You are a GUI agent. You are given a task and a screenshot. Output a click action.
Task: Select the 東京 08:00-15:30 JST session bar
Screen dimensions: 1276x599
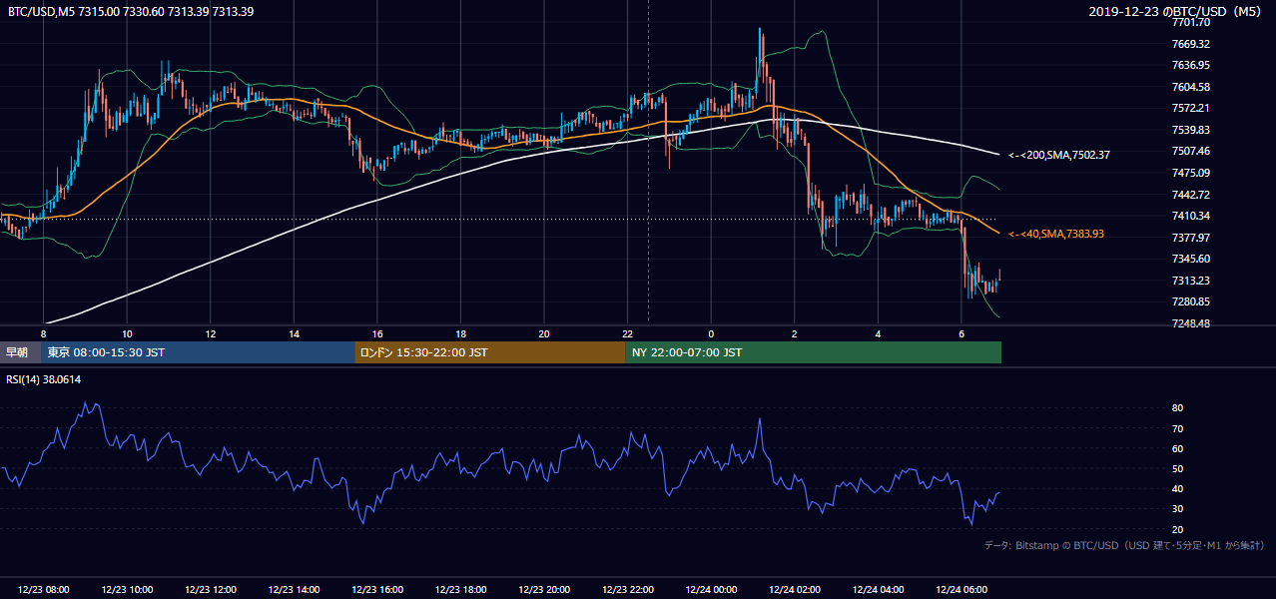point(198,352)
